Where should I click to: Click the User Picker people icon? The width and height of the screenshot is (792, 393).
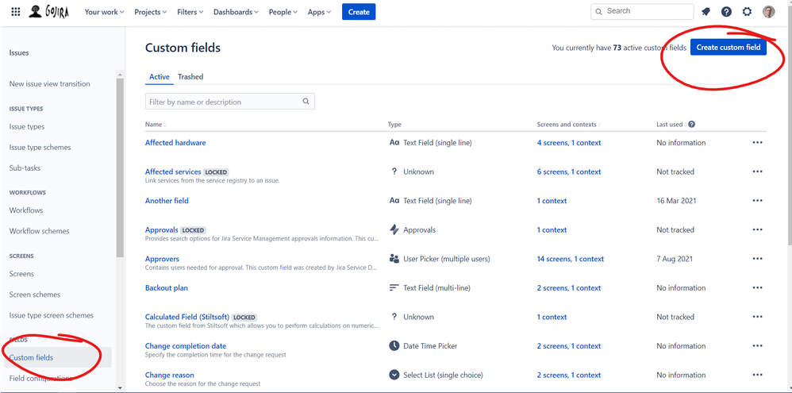[394, 259]
